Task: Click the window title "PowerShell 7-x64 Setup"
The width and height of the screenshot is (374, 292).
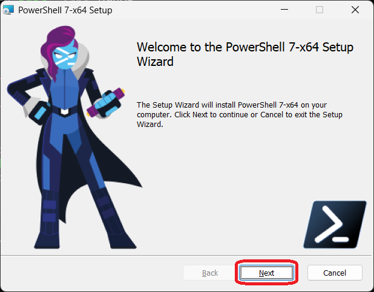Action: point(65,10)
